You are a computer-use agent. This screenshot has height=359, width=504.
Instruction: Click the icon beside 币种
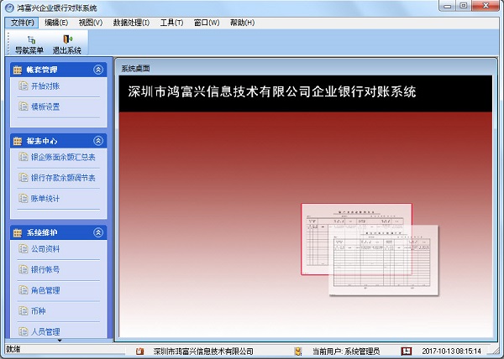pyautogui.click(x=24, y=310)
